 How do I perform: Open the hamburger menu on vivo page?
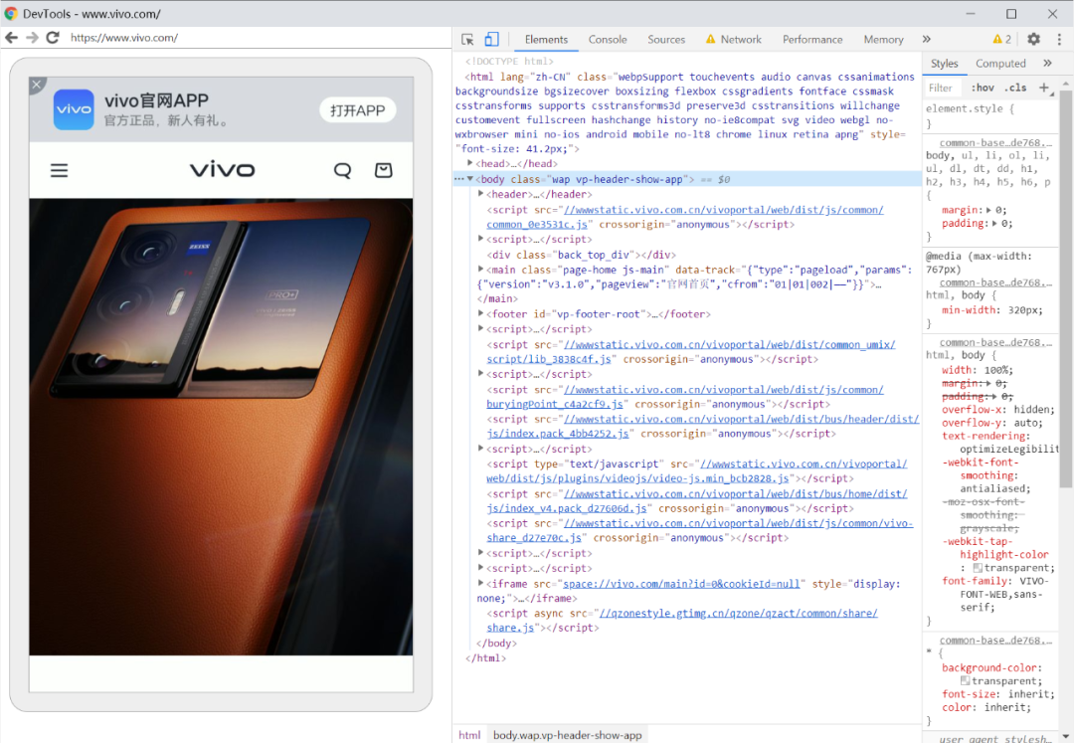59,170
